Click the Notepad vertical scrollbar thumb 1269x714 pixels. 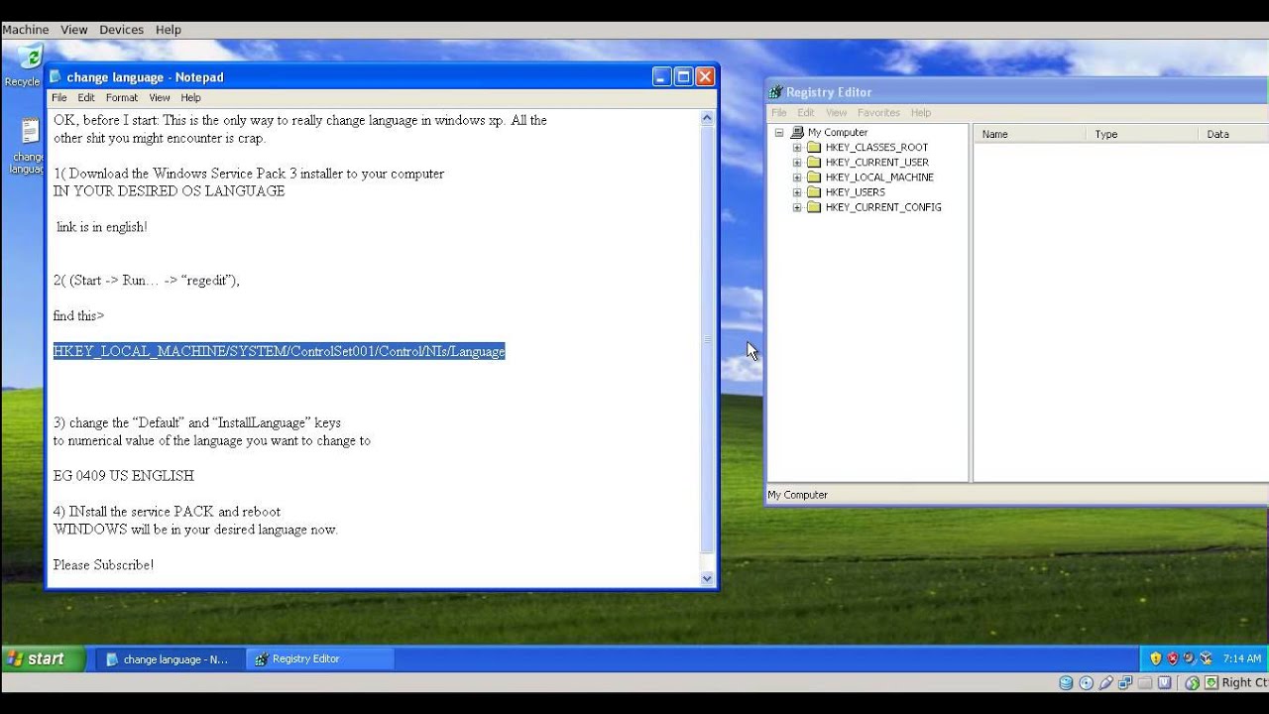pyautogui.click(x=707, y=339)
